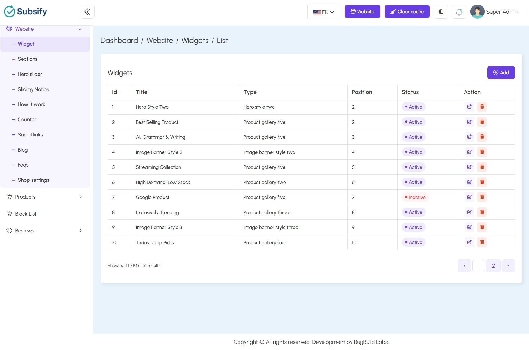
Task: Open the Hero slider sidebar item
Action: (x=45, y=74)
